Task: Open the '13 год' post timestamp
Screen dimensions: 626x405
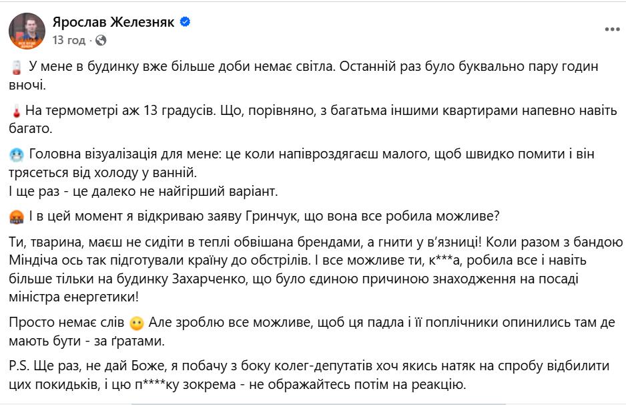Action: click(x=69, y=40)
